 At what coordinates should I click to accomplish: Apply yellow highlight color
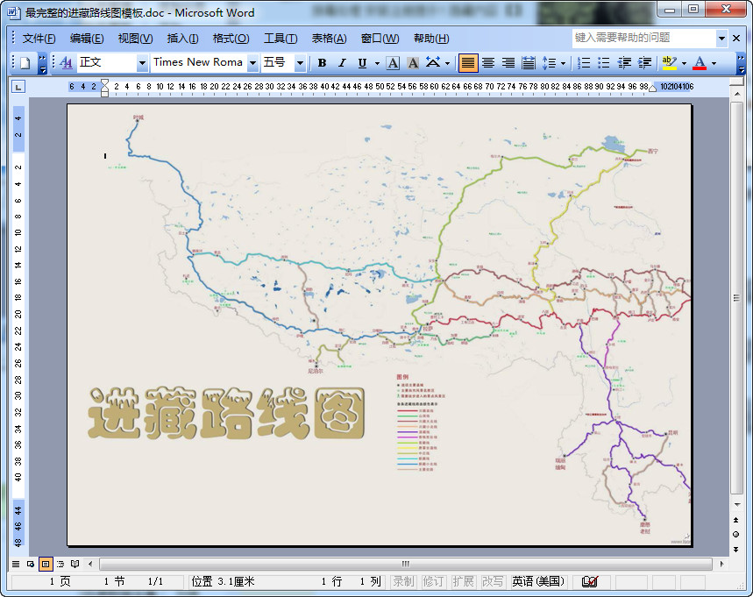669,63
